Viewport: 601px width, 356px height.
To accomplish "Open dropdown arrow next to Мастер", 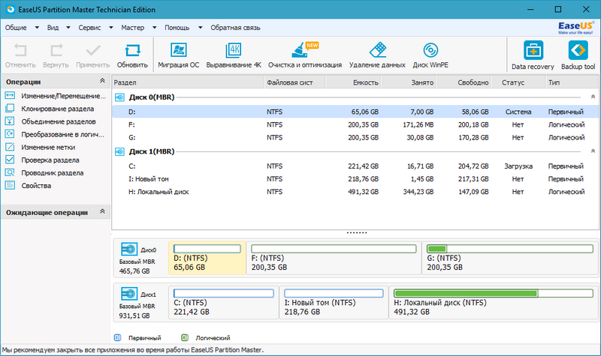I will (154, 28).
